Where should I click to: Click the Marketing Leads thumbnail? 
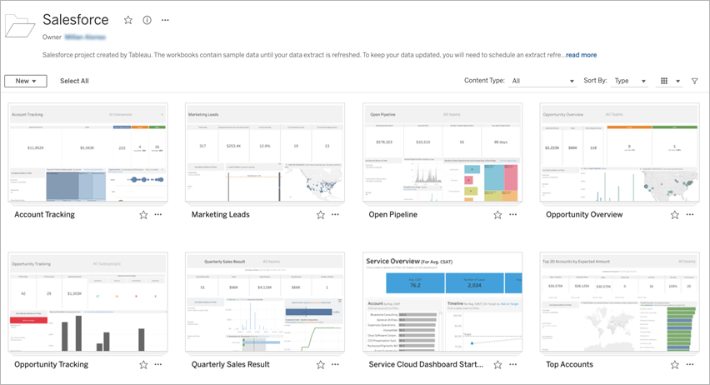click(x=265, y=152)
